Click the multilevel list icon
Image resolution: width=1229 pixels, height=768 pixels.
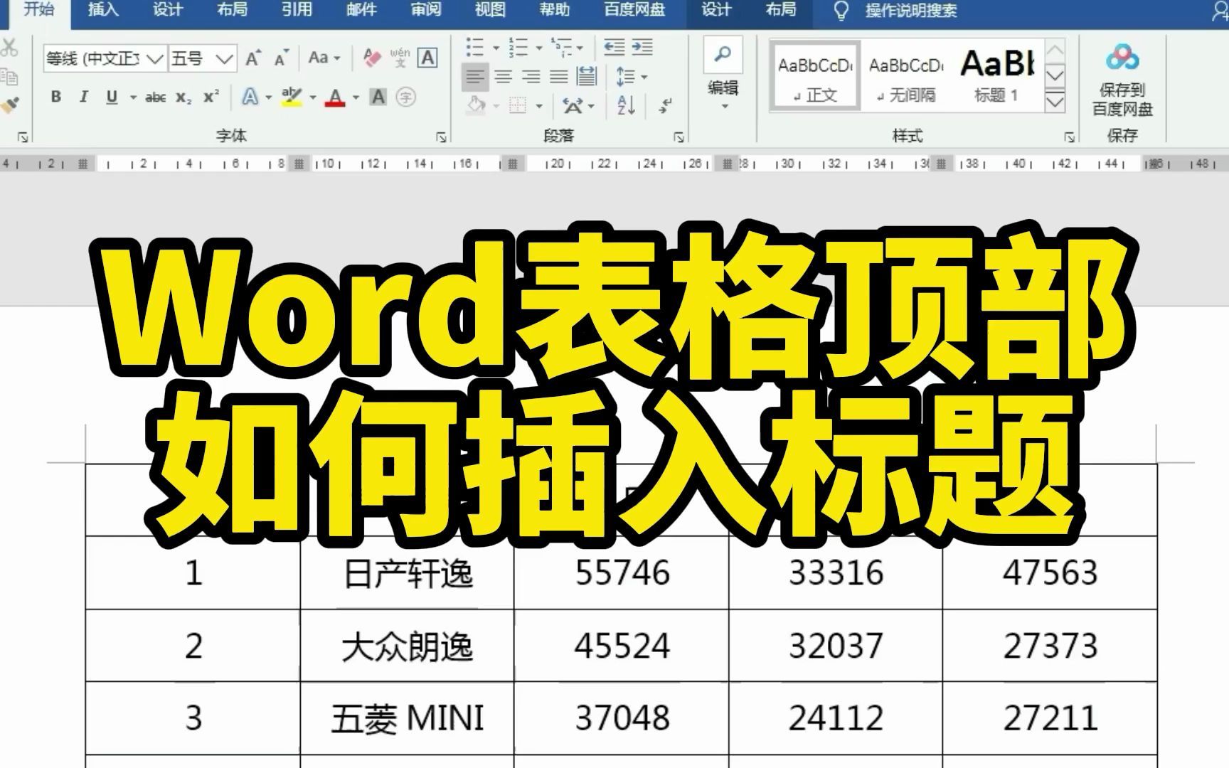tap(562, 48)
